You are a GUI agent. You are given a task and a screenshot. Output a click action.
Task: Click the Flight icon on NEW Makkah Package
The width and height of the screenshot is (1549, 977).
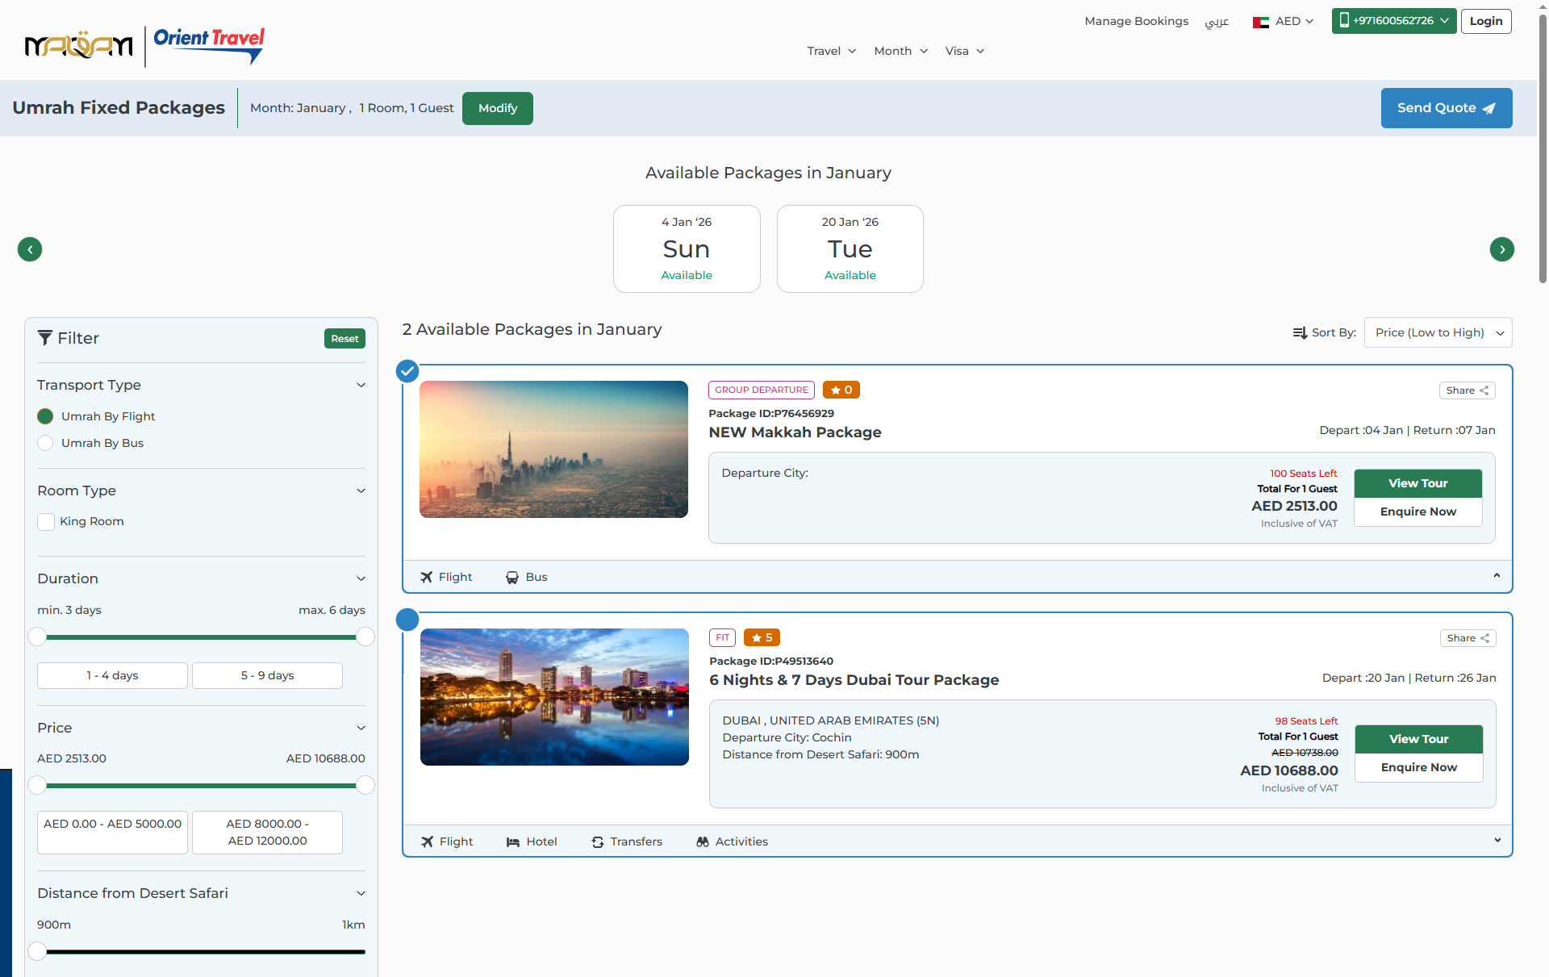[427, 577]
